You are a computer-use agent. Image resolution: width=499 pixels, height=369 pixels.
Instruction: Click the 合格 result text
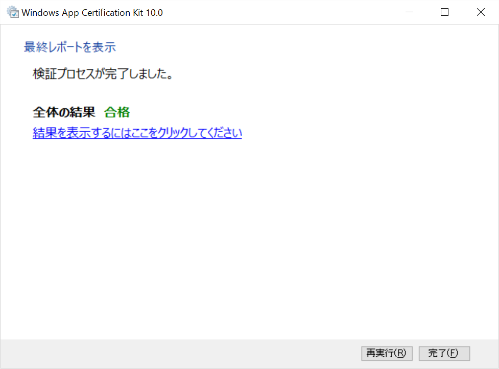pyautogui.click(x=117, y=112)
